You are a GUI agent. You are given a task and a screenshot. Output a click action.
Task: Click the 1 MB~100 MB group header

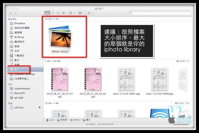53,61
